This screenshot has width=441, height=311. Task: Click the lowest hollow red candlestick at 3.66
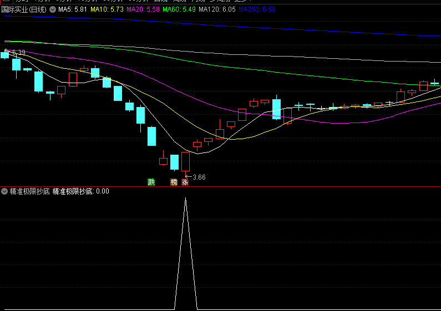pos(185,162)
